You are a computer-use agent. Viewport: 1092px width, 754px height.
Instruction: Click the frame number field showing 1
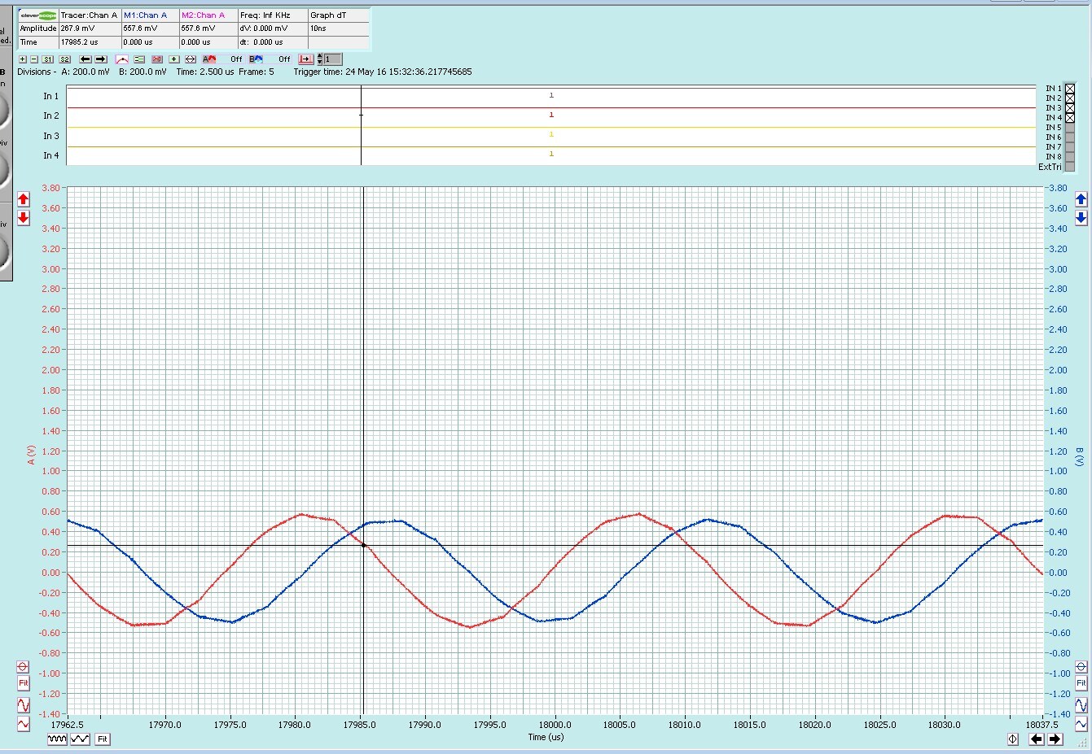click(x=333, y=59)
